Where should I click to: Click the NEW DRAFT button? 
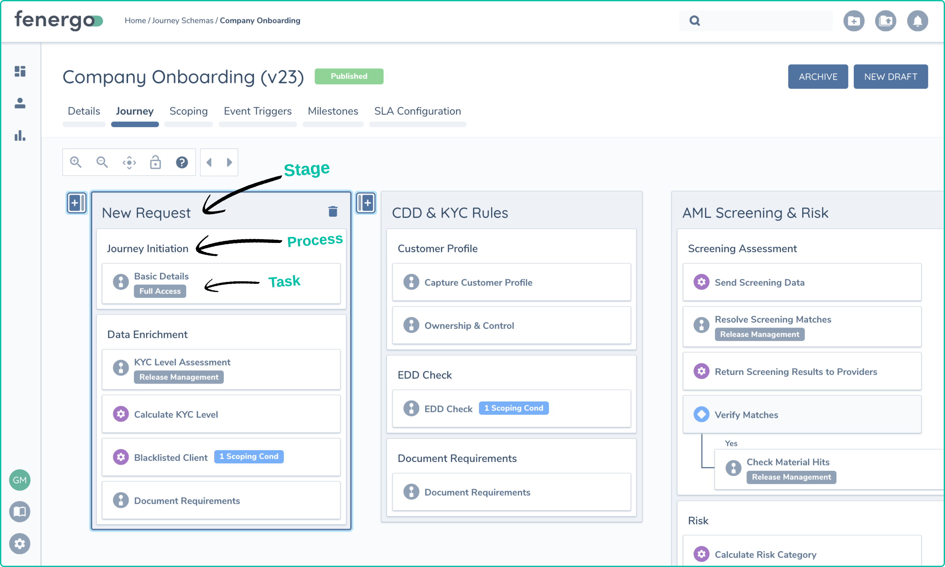890,77
